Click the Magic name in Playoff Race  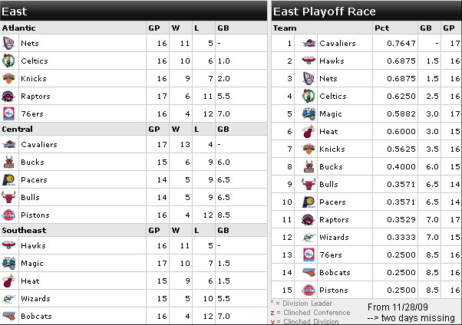(331, 114)
